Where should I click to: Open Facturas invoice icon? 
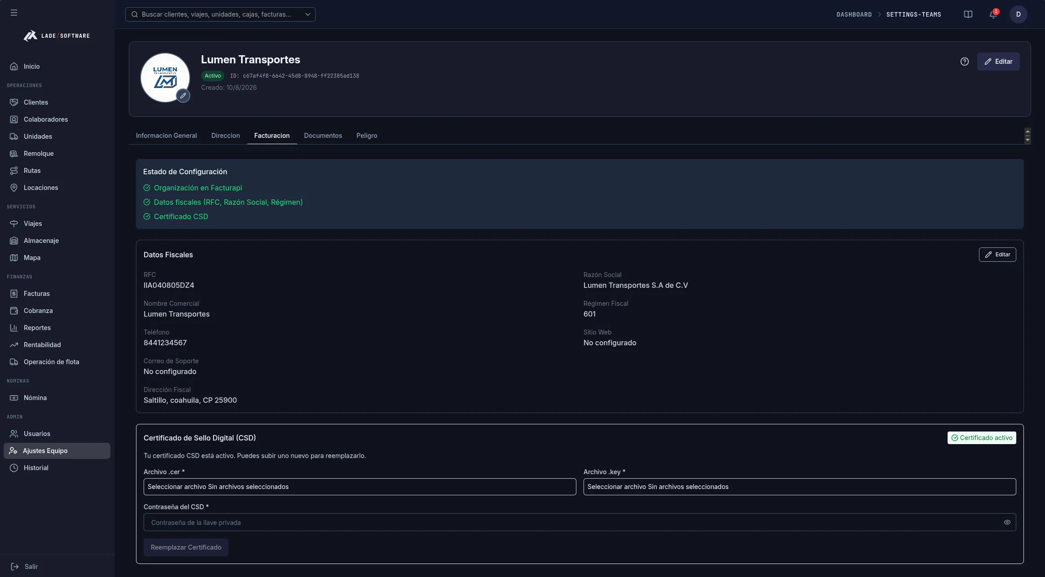click(x=14, y=294)
